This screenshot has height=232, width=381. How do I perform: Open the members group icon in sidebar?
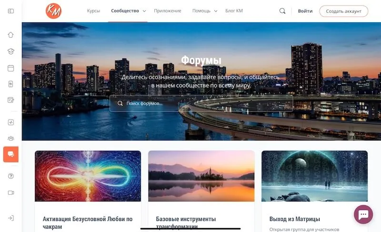click(10, 139)
